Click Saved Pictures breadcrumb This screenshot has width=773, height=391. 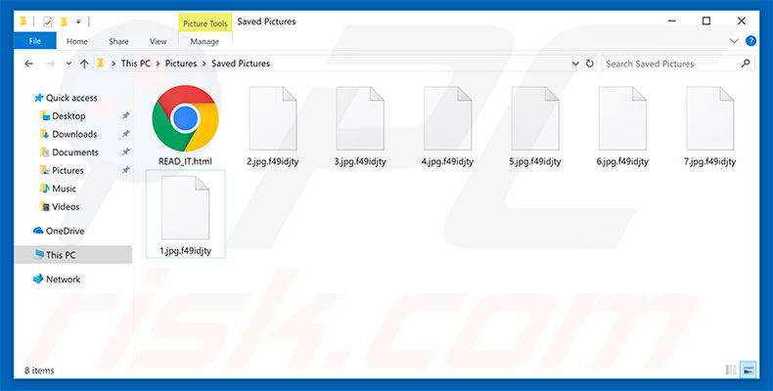(241, 64)
